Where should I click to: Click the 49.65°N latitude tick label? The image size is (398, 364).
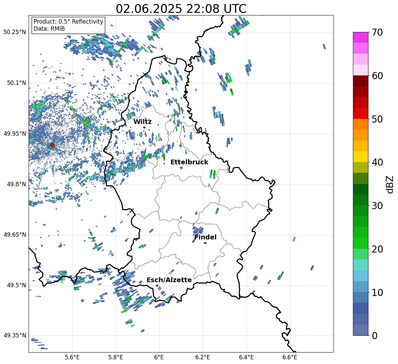click(x=15, y=235)
